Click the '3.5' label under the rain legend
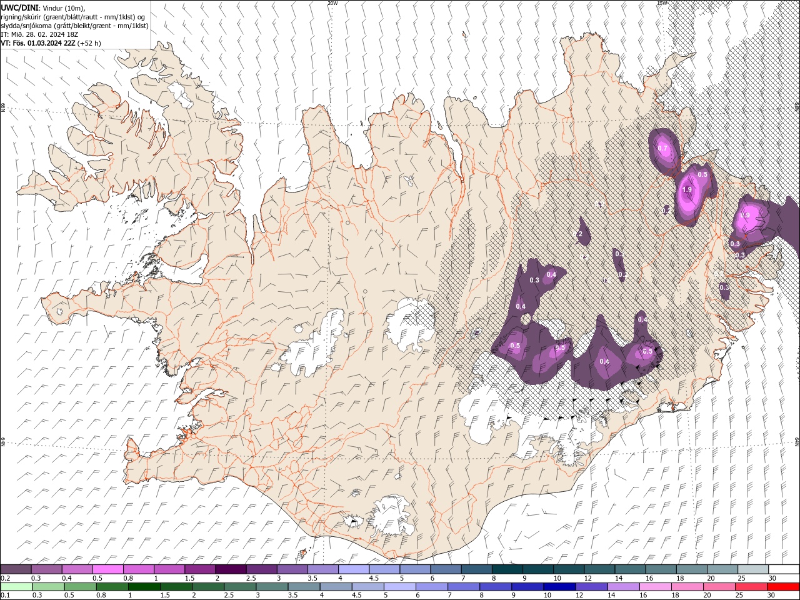This screenshot has height=600, width=800. click(x=292, y=596)
